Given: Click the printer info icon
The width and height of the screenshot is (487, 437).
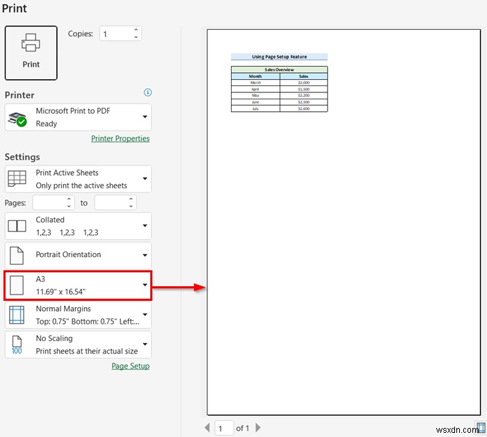Looking at the screenshot, I should (x=147, y=92).
